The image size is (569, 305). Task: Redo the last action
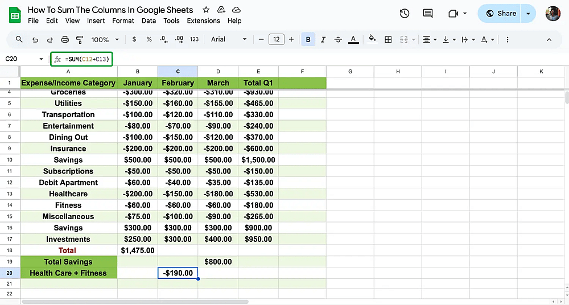(50, 40)
